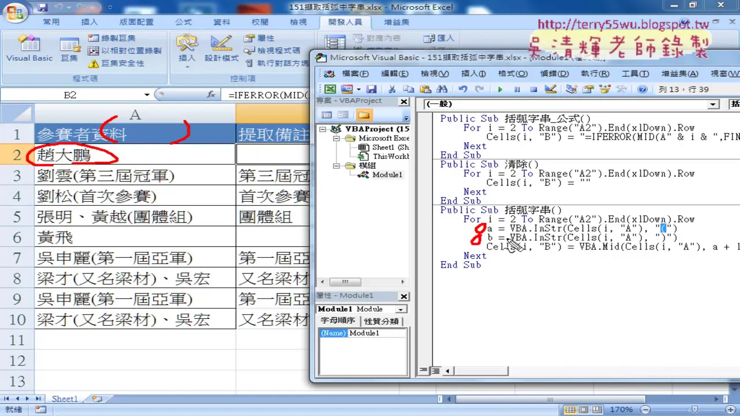740x416 pixels.
Task: Open the VBA 工具(T) menu
Action: 635,74
